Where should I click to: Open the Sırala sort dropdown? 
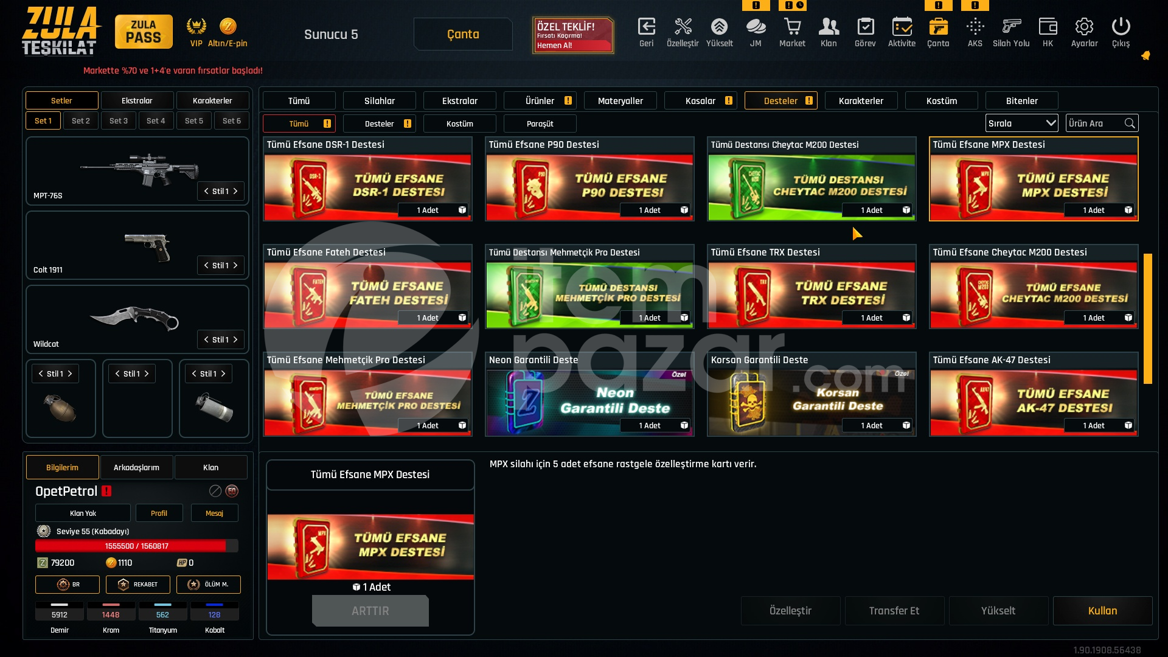tap(1022, 123)
